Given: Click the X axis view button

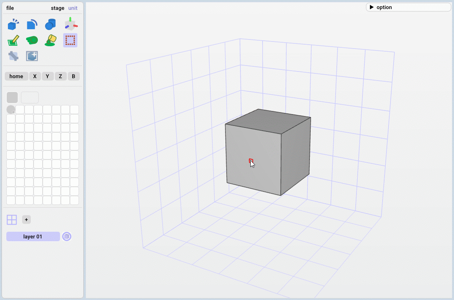Looking at the screenshot, I should tap(35, 76).
